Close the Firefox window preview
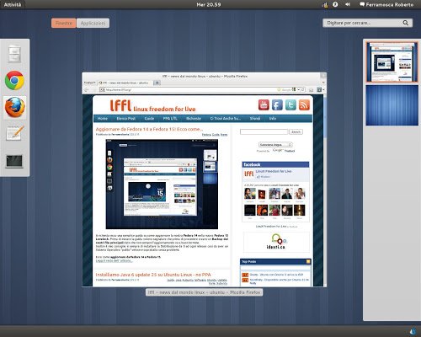The image size is (421, 337). tap(323, 76)
